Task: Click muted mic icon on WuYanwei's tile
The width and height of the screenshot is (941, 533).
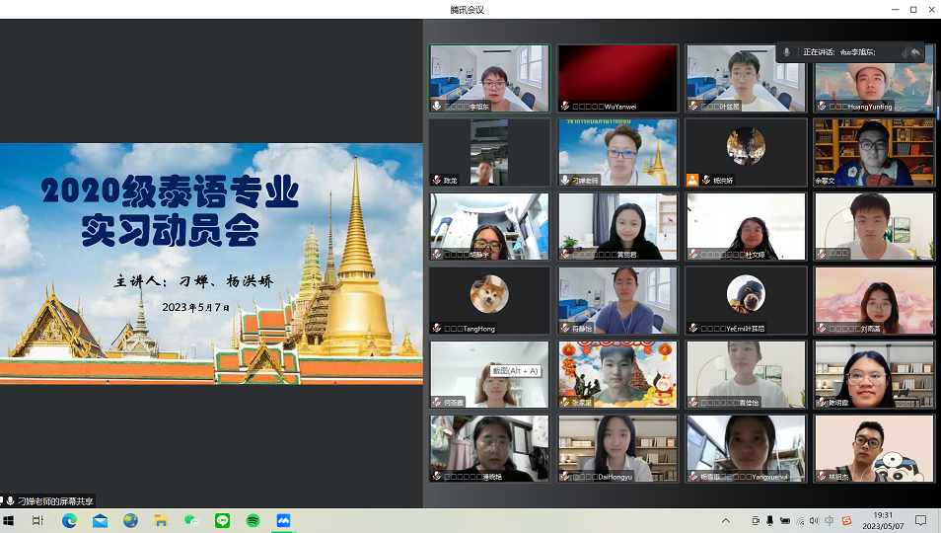Action: point(565,106)
